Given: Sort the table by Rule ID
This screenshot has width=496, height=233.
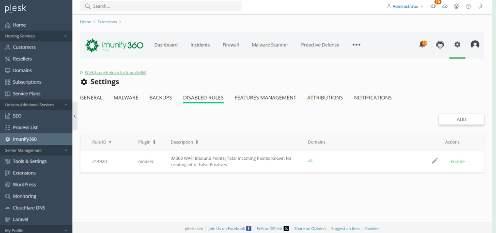Looking at the screenshot, I should 102,142.
